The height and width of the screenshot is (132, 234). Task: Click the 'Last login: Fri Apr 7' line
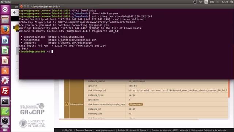(x=62, y=45)
